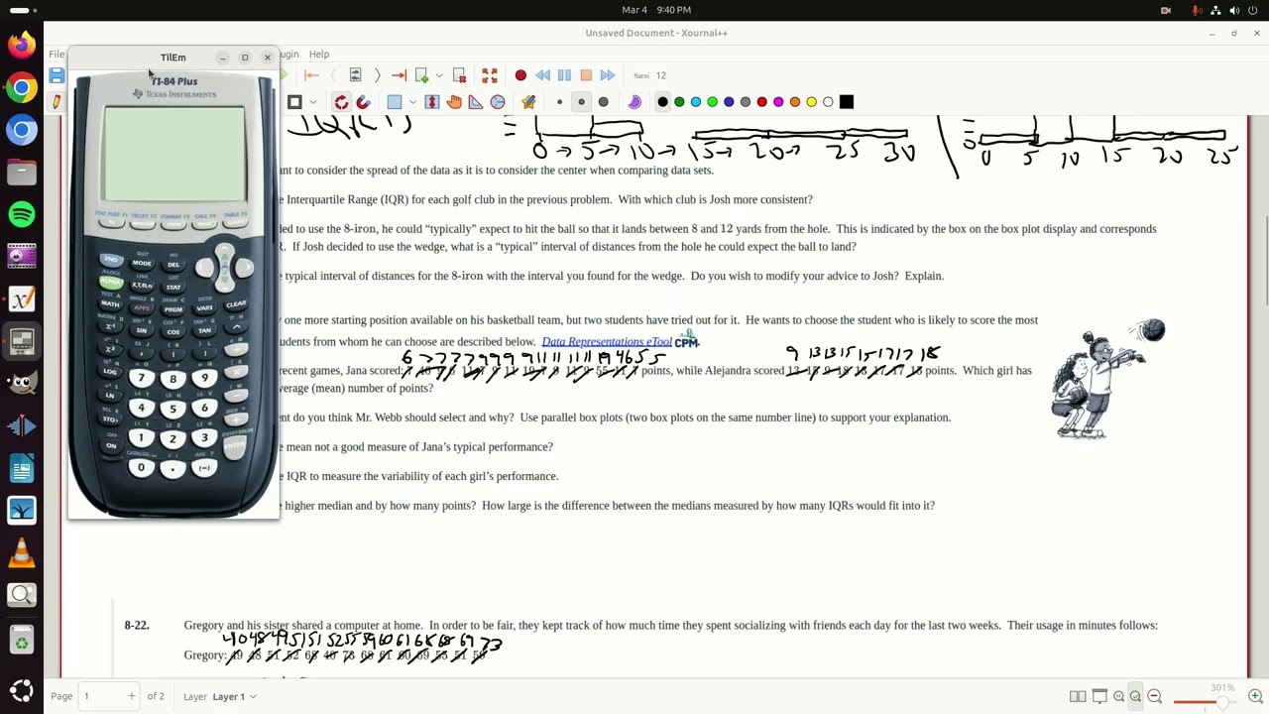This screenshot has height=714, width=1269.
Task: Open the Trash from dock
Action: click(x=21, y=642)
